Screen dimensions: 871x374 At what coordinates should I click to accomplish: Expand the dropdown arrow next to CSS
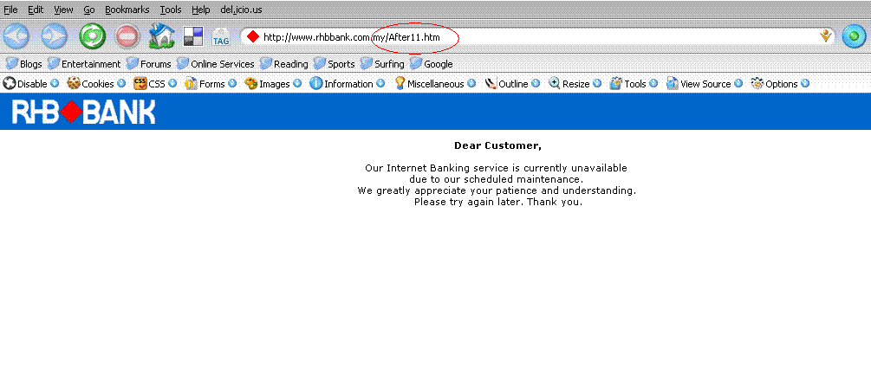[x=172, y=84]
